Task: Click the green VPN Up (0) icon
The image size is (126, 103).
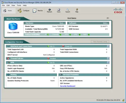Action: click(x=48, y=62)
